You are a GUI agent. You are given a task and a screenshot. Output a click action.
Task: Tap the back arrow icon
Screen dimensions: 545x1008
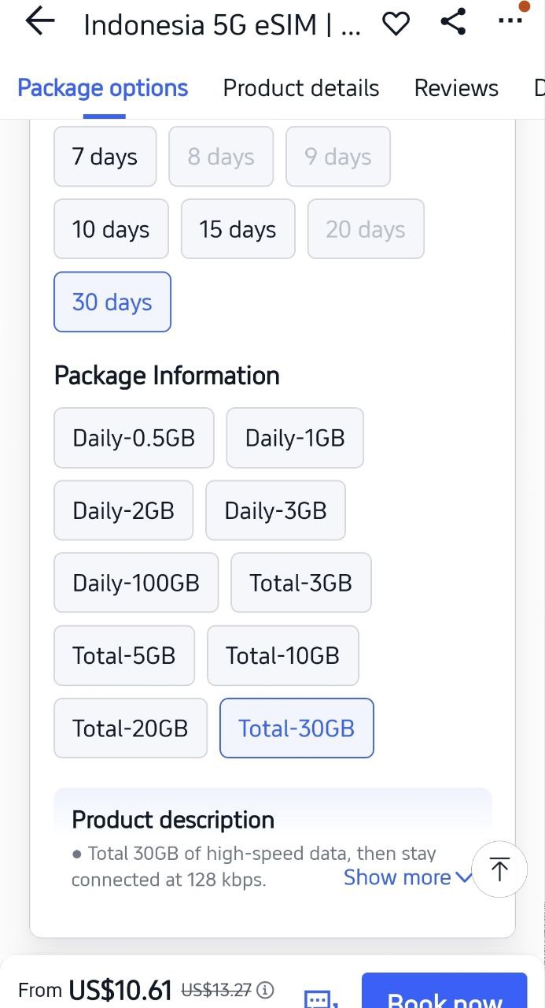coord(40,22)
